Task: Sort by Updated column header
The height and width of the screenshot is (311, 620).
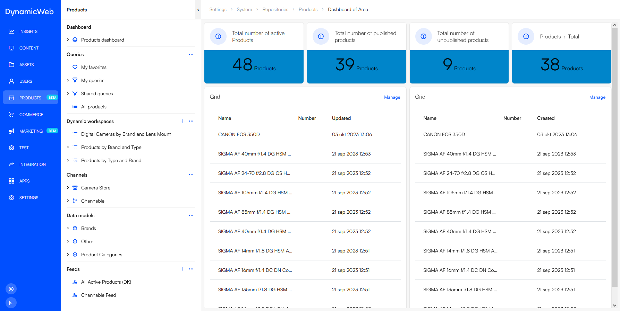Action: [x=341, y=118]
